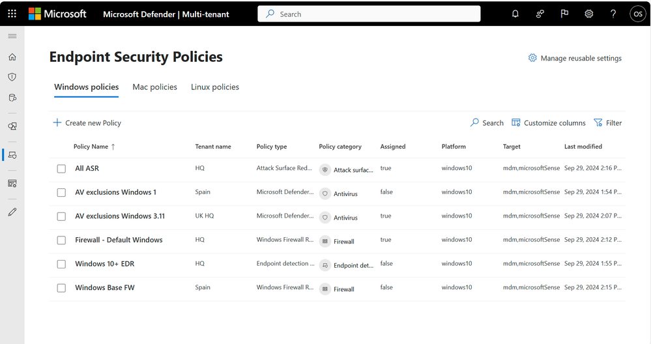Open settings gear in top bar
This screenshot has height=344, width=651.
tap(588, 14)
